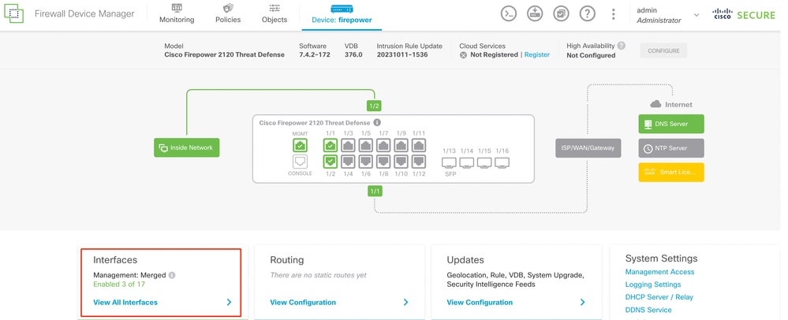Click the ISP/WAN/Gateway box

588,147
